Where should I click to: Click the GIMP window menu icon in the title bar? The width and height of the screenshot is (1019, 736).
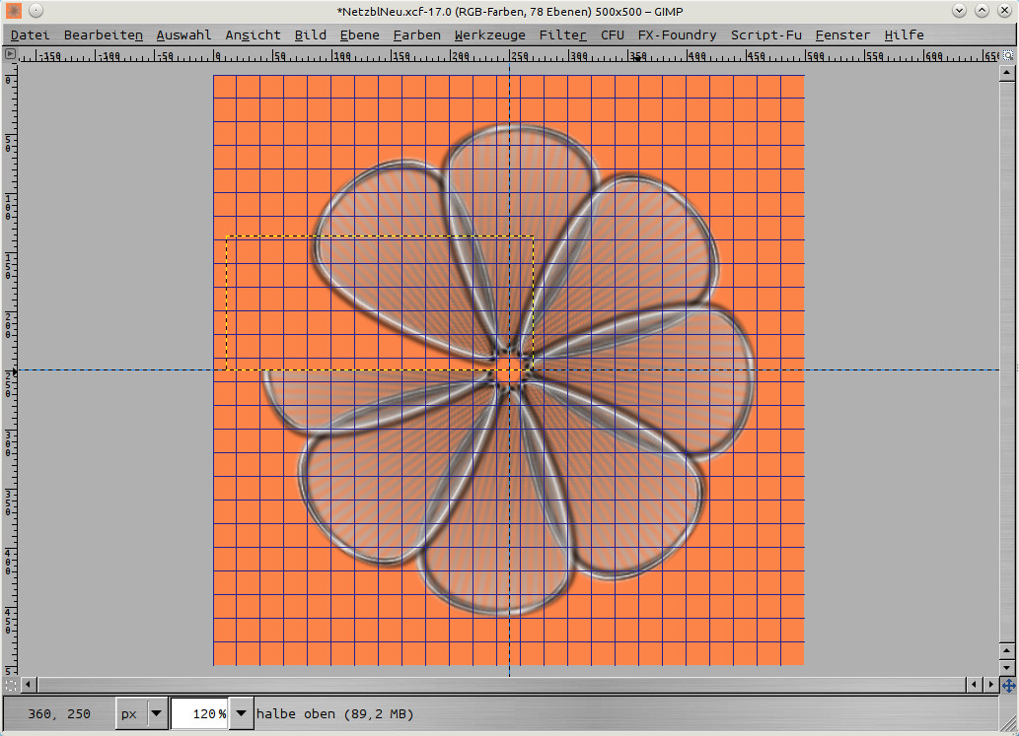click(14, 11)
